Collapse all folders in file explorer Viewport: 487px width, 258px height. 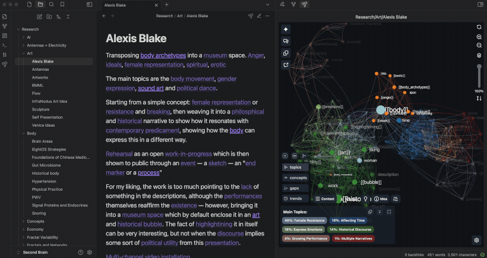pos(68,17)
